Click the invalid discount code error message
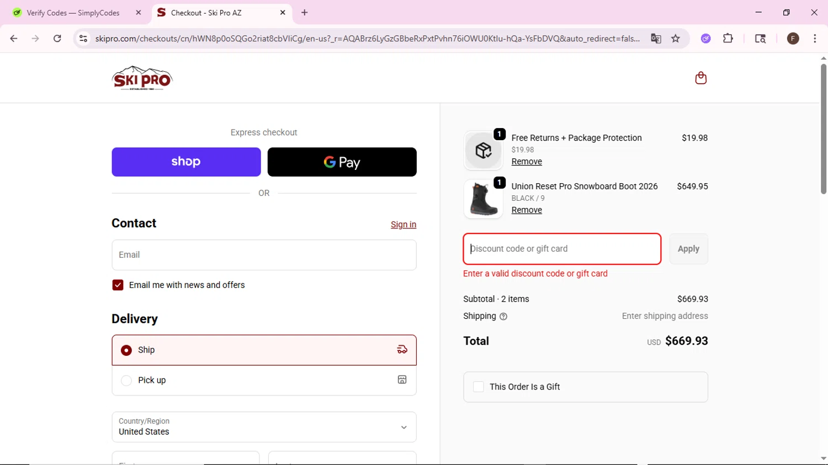Image resolution: width=828 pixels, height=465 pixels. [535, 274]
